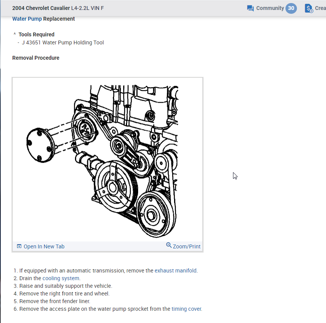
Task: Click engine spec text L4-2.2L VIN F
Action: (x=87, y=8)
